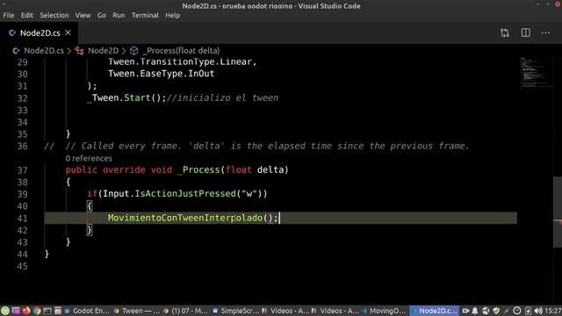Open Firefox from the taskbar launcher
The height and width of the screenshot is (316, 562).
(x=26, y=311)
